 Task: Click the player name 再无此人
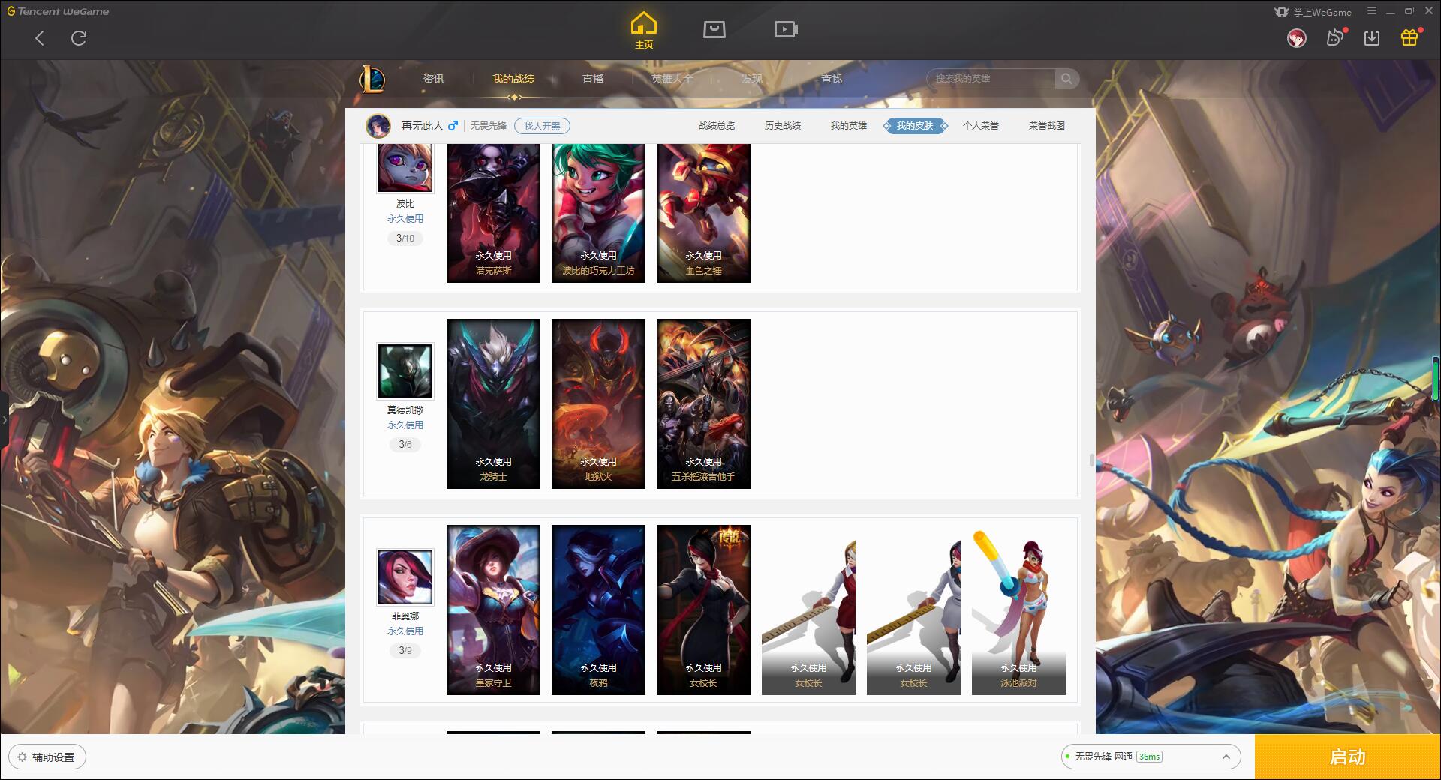(423, 126)
